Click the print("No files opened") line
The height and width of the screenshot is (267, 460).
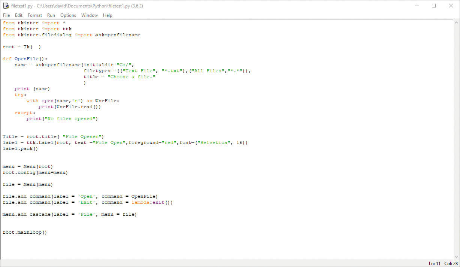(x=62, y=119)
